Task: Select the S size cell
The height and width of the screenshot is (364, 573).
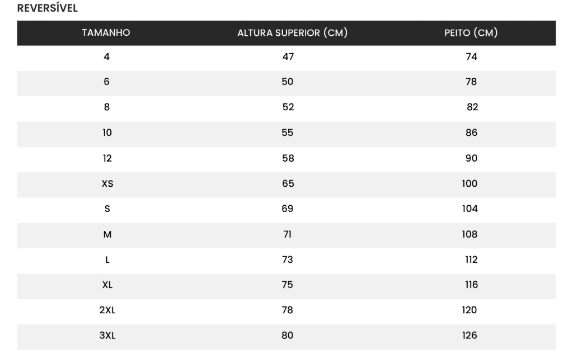Action: pyautogui.click(x=107, y=209)
